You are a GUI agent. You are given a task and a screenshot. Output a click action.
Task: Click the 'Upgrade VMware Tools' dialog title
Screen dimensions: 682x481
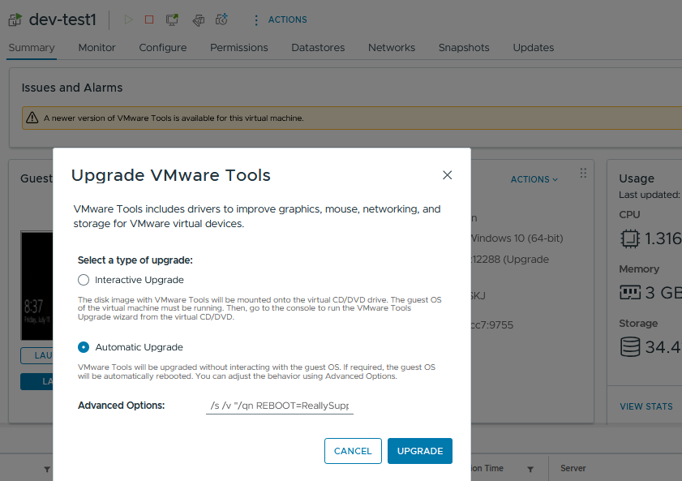tap(171, 175)
